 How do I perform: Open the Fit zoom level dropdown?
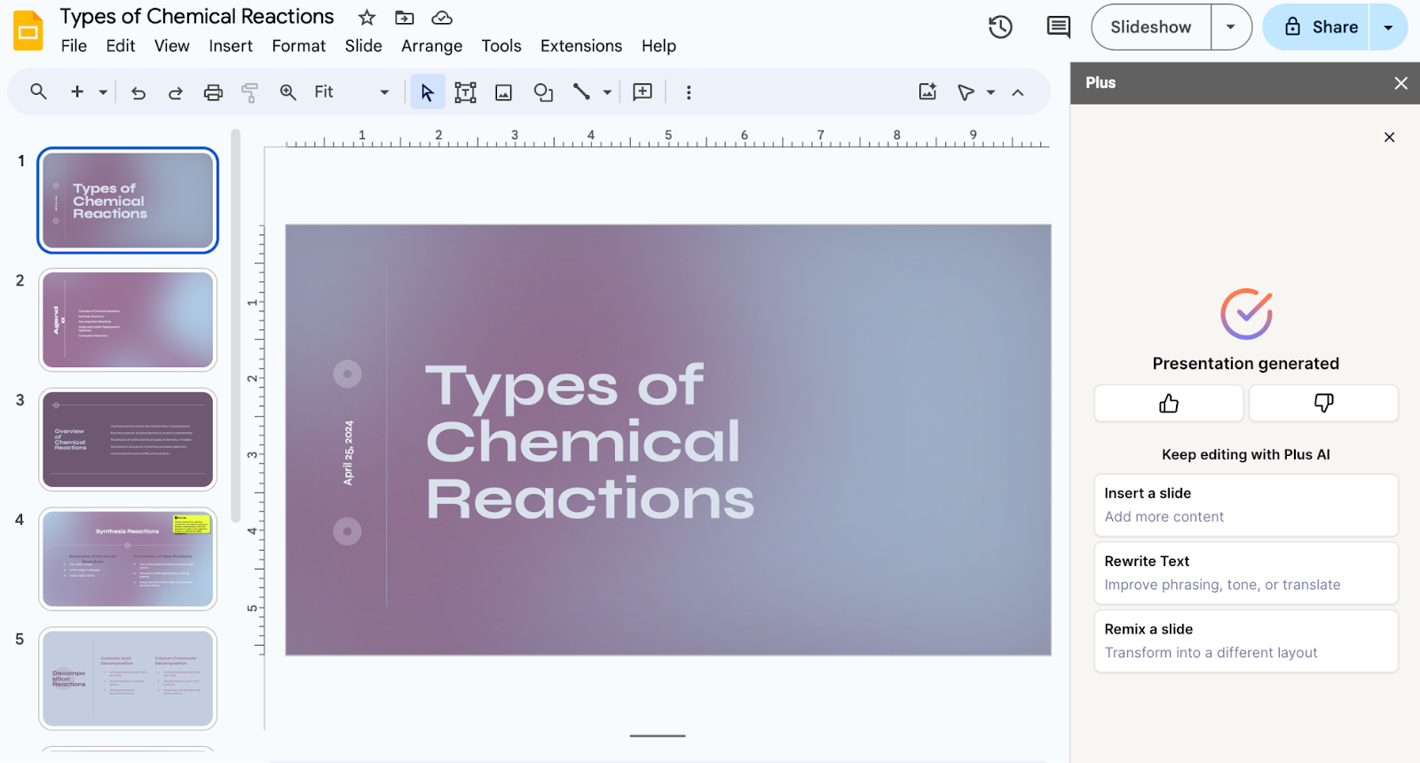(x=351, y=92)
